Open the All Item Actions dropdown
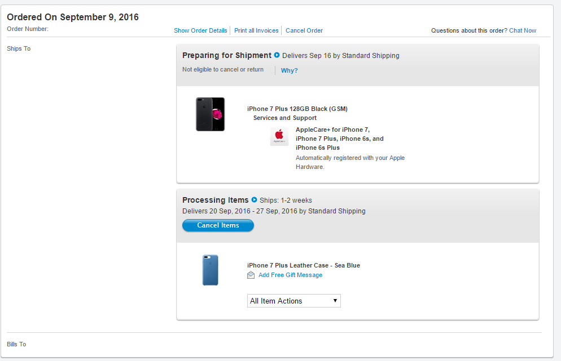561x361 pixels. tap(293, 301)
